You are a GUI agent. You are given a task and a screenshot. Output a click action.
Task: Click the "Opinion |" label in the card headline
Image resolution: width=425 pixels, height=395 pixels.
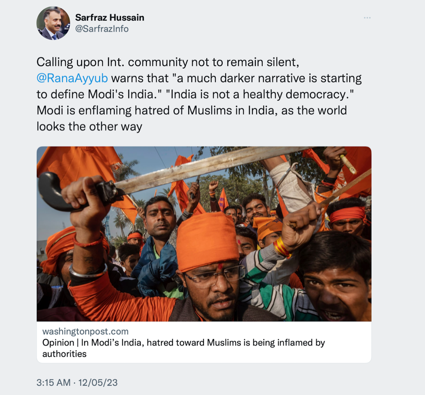click(60, 343)
